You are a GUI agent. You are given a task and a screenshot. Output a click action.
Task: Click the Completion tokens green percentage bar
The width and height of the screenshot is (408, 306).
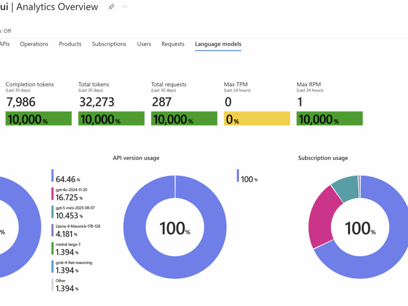pos(38,119)
